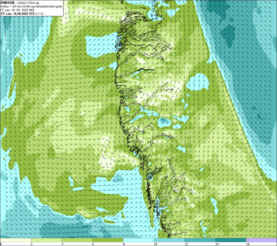The width and height of the screenshot is (277, 246).
Task: Click the 'IT: Lau. 16. 09. 2023 06Z' line
Action: (x=17, y=10)
